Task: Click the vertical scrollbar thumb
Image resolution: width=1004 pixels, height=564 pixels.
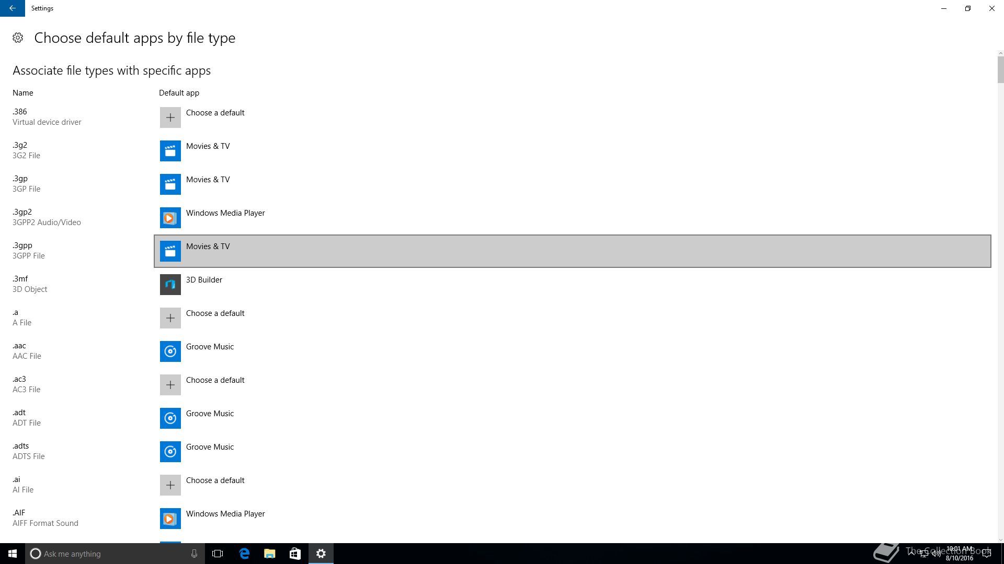Action: (x=1000, y=69)
